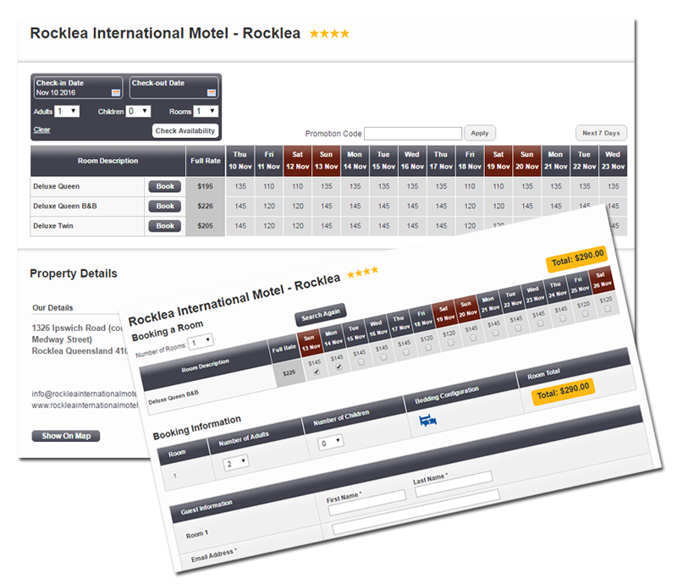This screenshot has width=677, height=584.
Task: Click Deluxe Queen B&B rate for Sat 12 Nov
Action: click(298, 206)
